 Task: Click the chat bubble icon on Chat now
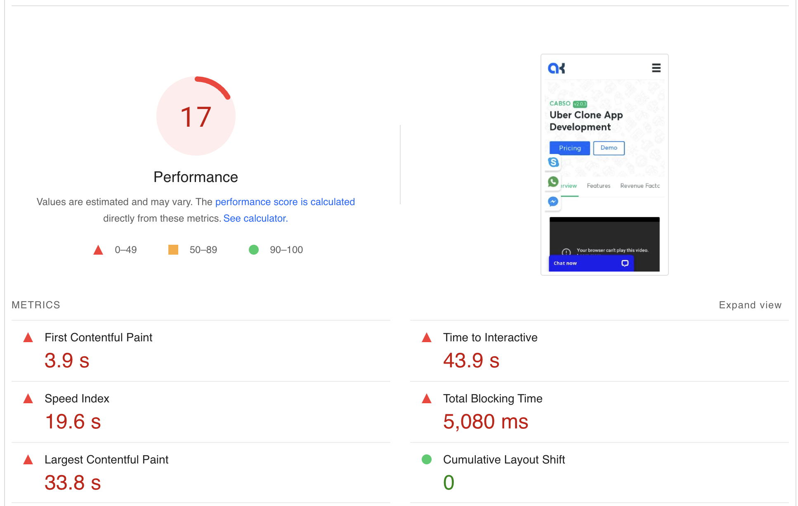625,263
